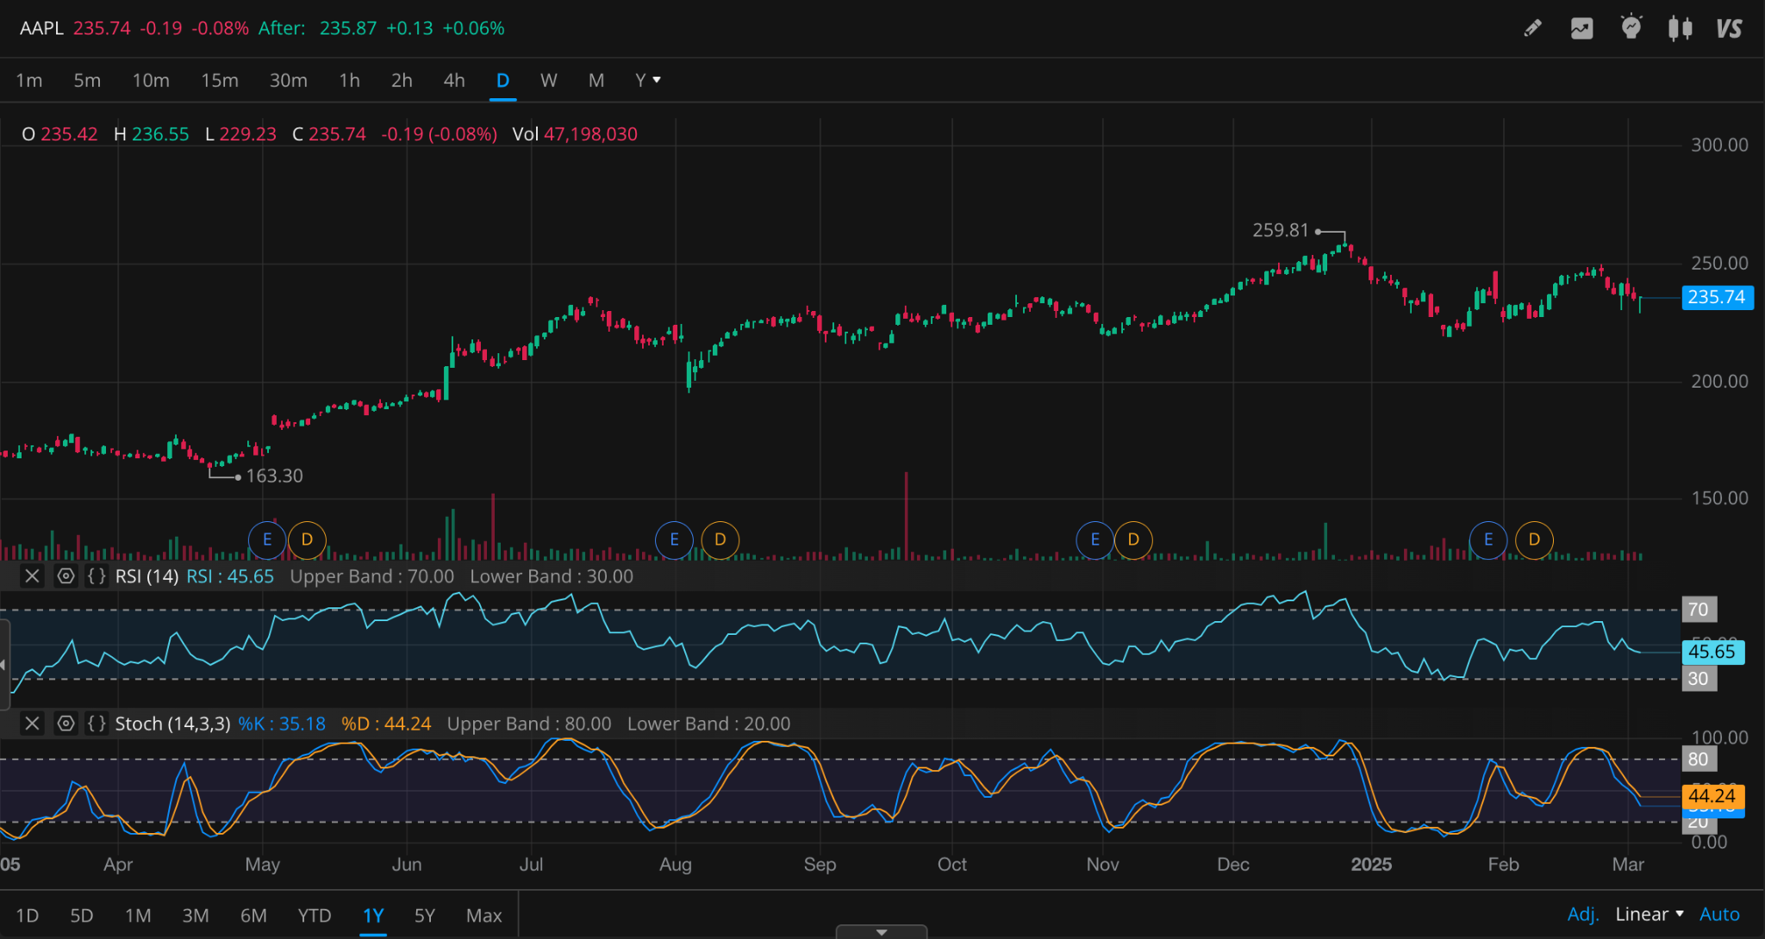Click the VS compare icon
The width and height of the screenshot is (1765, 939).
pyautogui.click(x=1729, y=28)
